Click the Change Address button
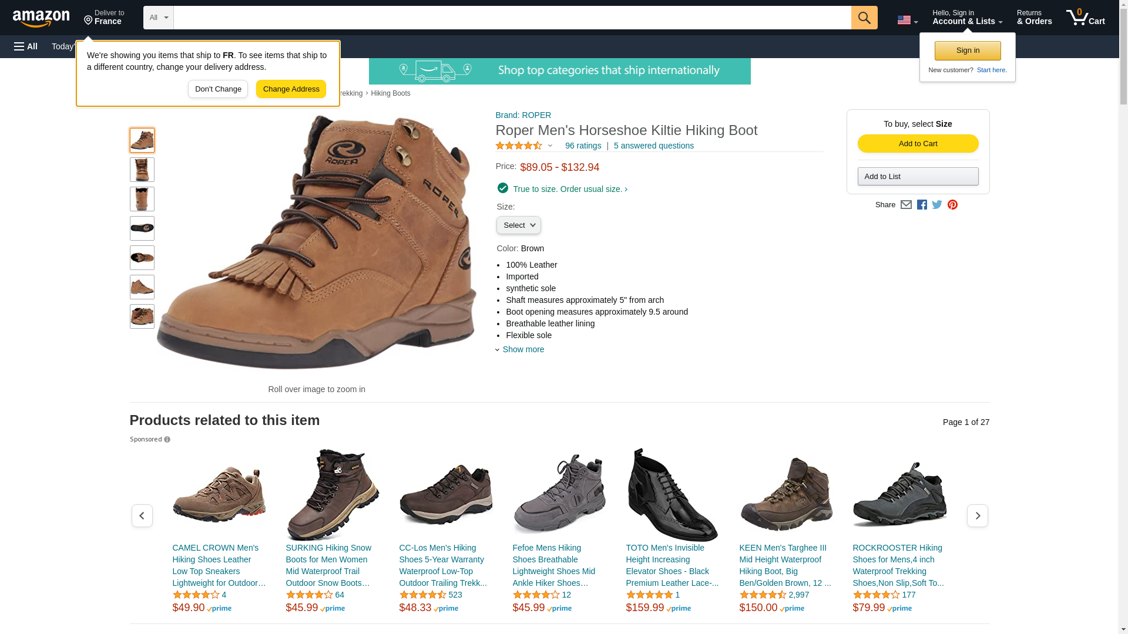 (291, 89)
